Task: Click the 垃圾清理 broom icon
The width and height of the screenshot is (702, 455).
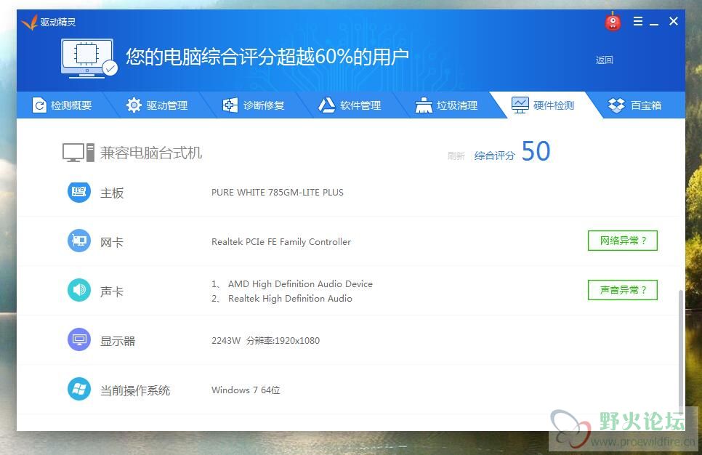Action: click(x=424, y=105)
